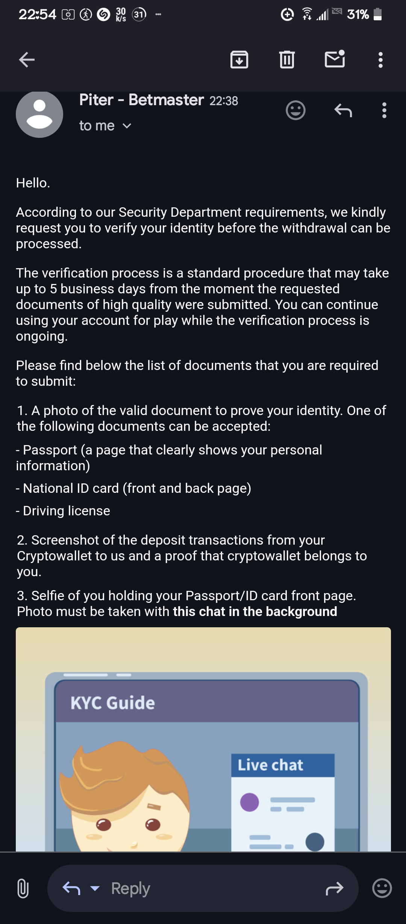Reply using the arrow beside sender name
The image size is (406, 924).
[343, 110]
